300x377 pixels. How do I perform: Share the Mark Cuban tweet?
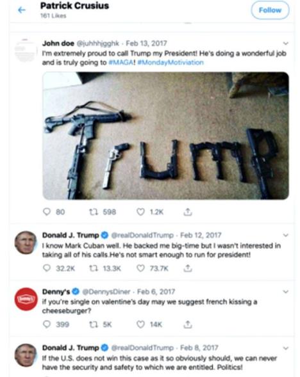pos(188,268)
